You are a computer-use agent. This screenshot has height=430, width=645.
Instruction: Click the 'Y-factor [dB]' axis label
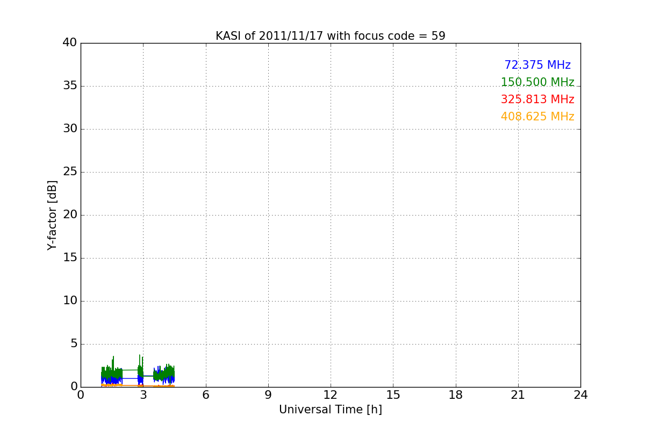pyautogui.click(x=52, y=215)
